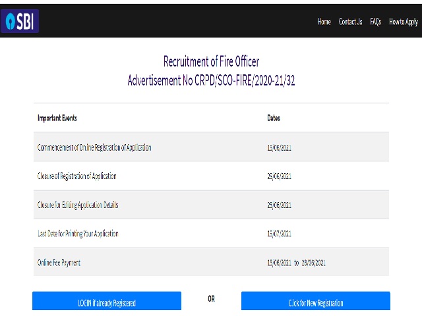Open the FAQs page
422x316 pixels.
coord(375,22)
